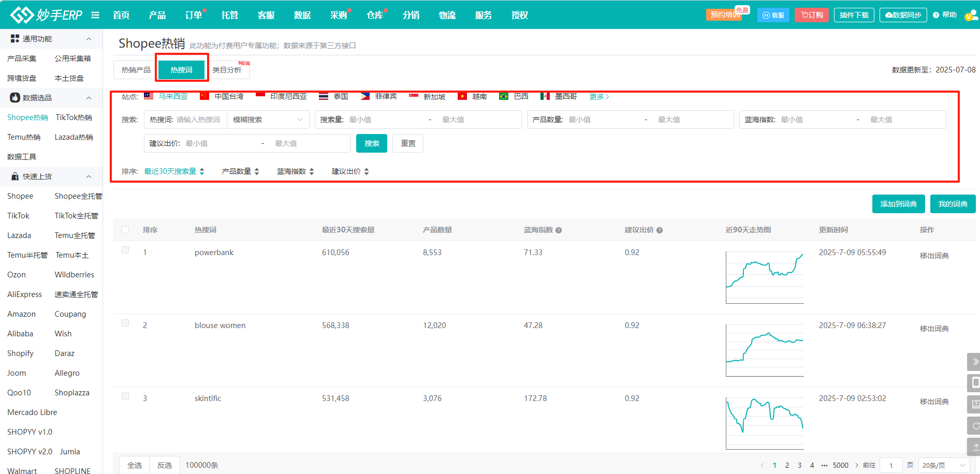Expand the right floating bar double-arrow icon
Image resolution: width=980 pixels, height=474 pixels.
click(975, 362)
